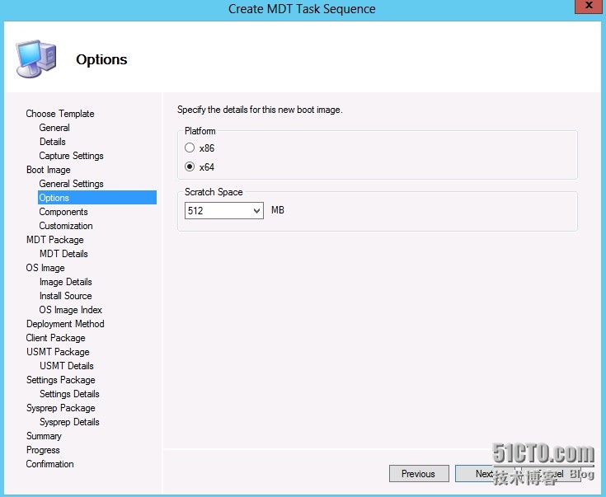This screenshot has width=606, height=497.
Task: Jump to Capture Settings step
Action: pyautogui.click(x=71, y=156)
